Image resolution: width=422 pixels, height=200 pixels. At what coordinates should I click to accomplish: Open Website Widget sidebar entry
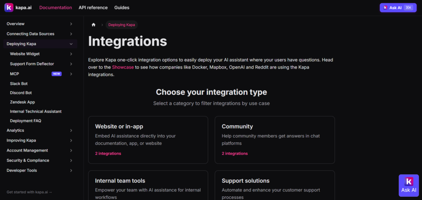25,54
